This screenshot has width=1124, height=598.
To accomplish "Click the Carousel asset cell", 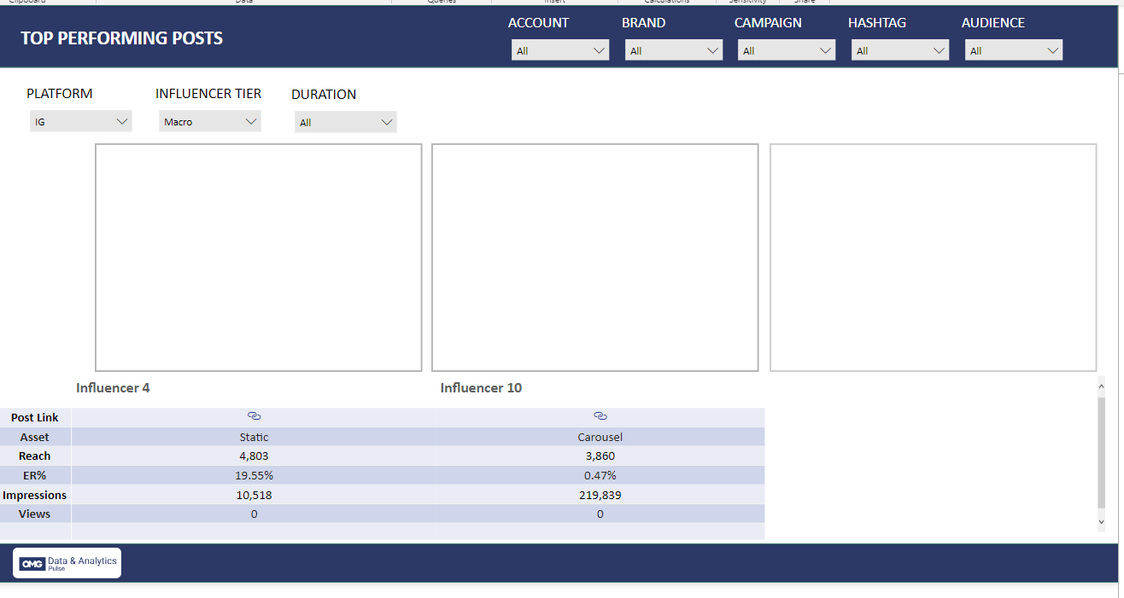I will [600, 437].
